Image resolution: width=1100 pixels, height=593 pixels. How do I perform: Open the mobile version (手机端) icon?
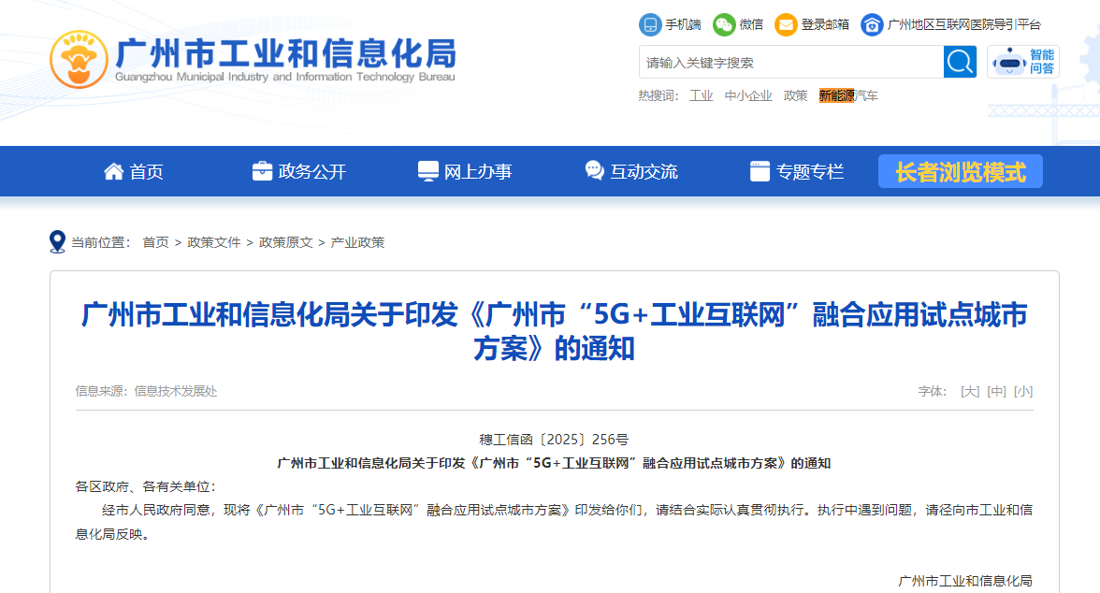pos(649,24)
